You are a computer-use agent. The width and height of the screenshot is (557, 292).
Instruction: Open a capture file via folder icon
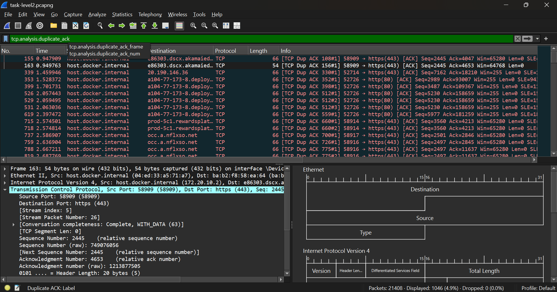[x=54, y=26]
